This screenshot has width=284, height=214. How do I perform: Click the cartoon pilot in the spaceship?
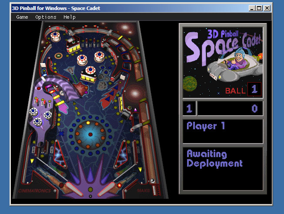(240, 60)
